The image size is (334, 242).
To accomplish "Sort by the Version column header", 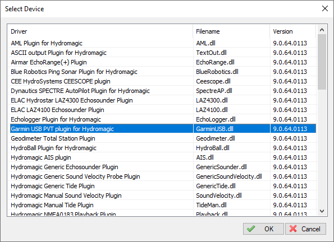I will (293, 31).
